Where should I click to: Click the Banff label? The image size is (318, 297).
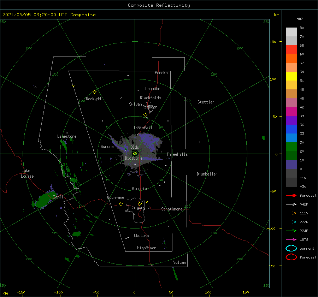(x=58, y=197)
